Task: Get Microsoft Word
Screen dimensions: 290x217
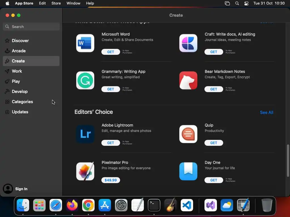Action: click(x=111, y=52)
